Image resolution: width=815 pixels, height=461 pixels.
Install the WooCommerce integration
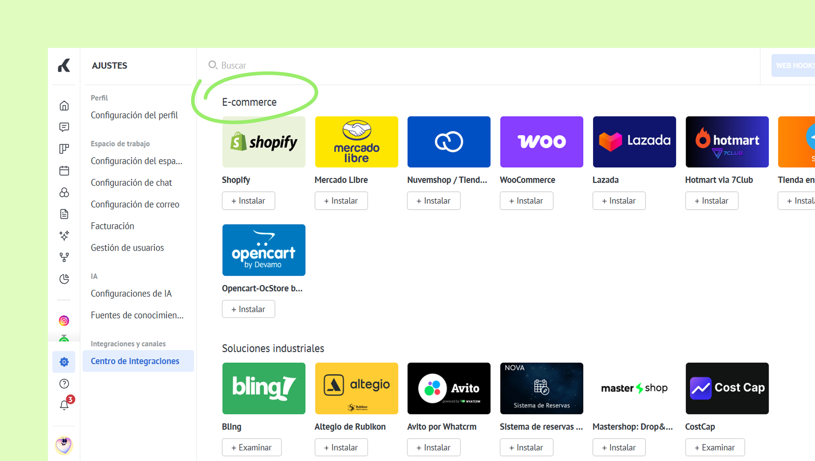[x=526, y=201]
